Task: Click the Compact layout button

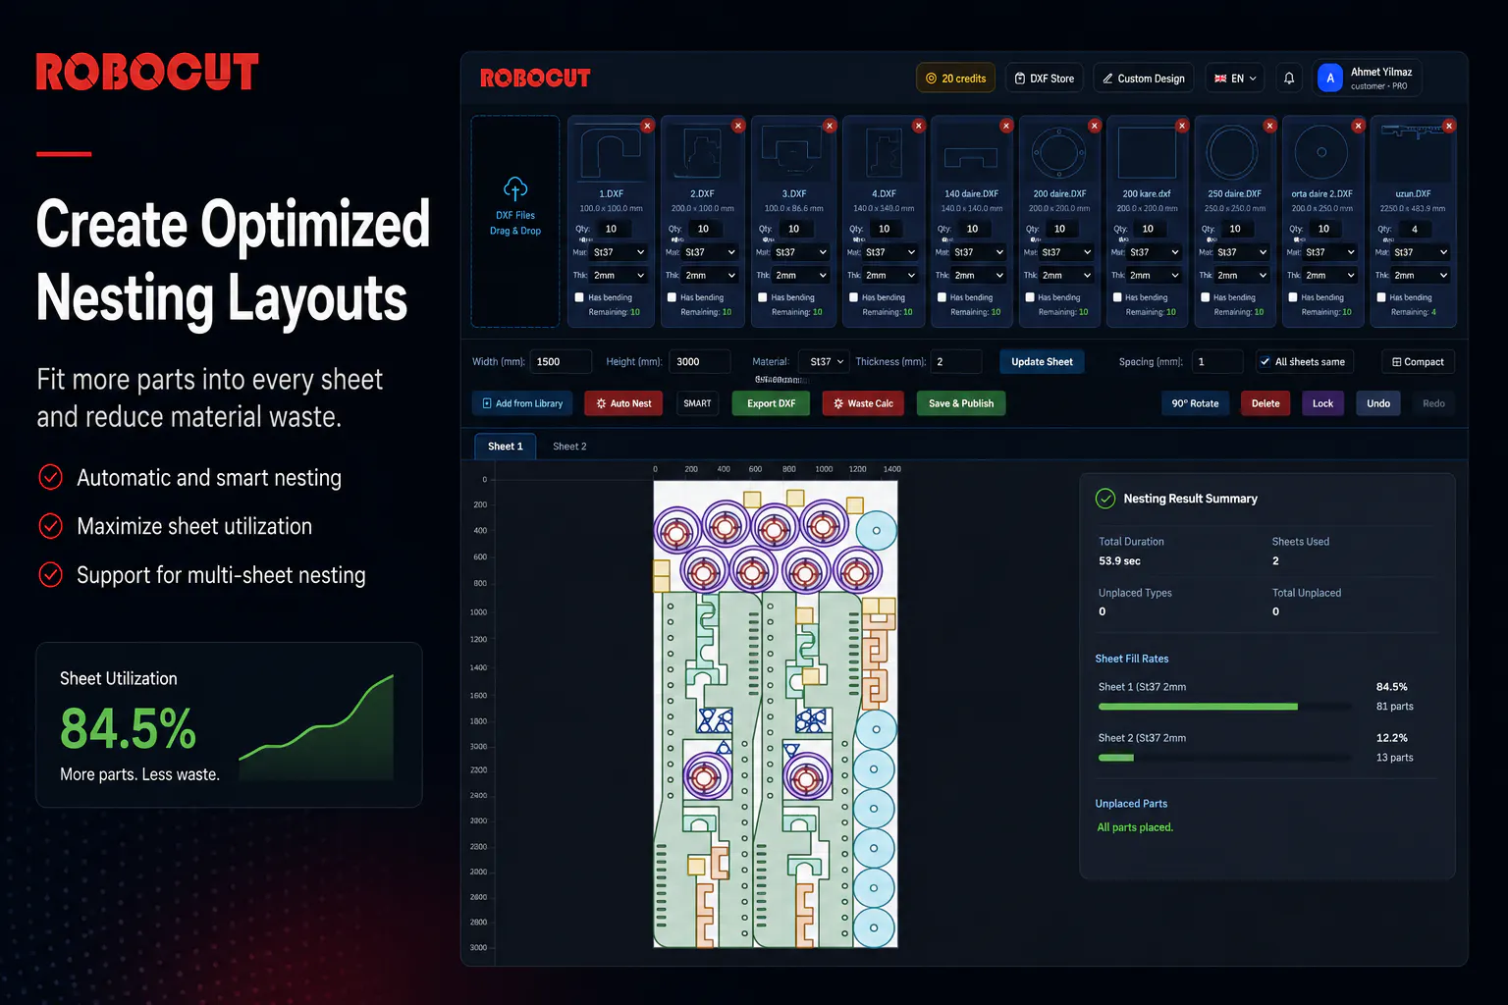Action: point(1418,362)
